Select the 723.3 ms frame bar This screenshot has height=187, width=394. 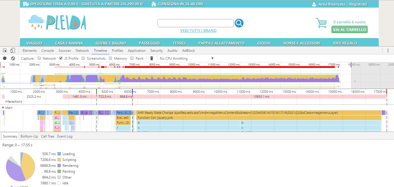click(x=105, y=97)
